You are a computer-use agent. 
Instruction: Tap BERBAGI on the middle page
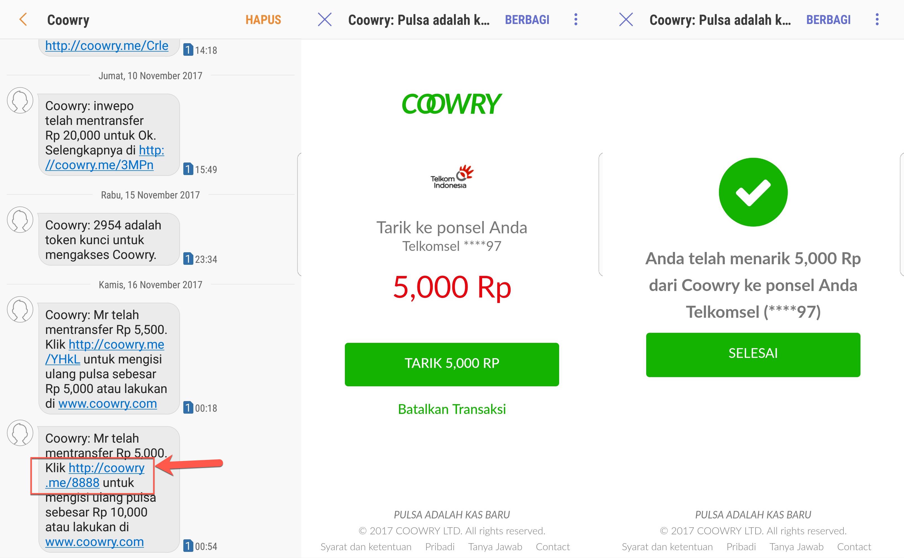527,20
